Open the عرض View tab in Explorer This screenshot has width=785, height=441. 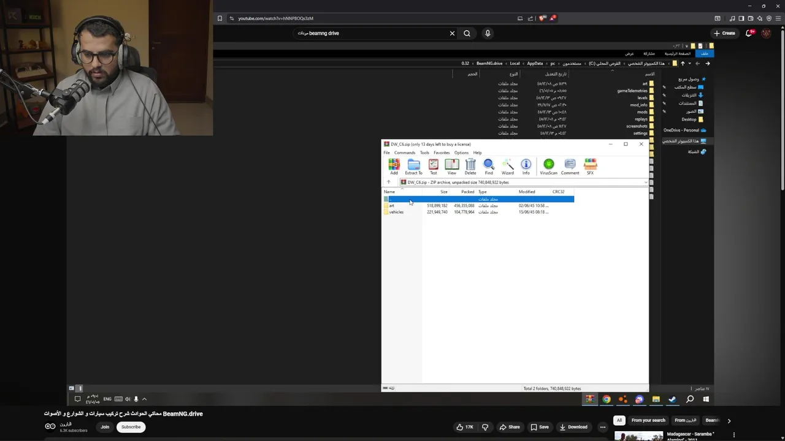(x=629, y=53)
